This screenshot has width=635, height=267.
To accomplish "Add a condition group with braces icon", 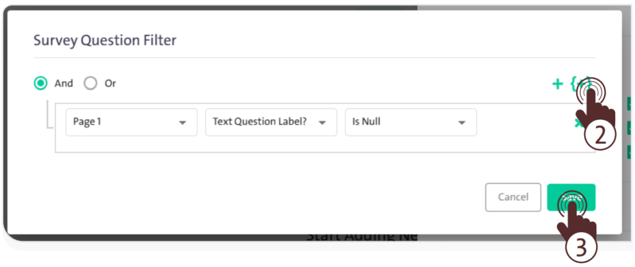I will point(580,84).
